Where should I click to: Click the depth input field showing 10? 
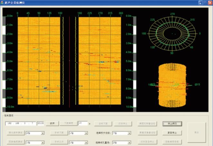pyautogui.click(x=82, y=123)
